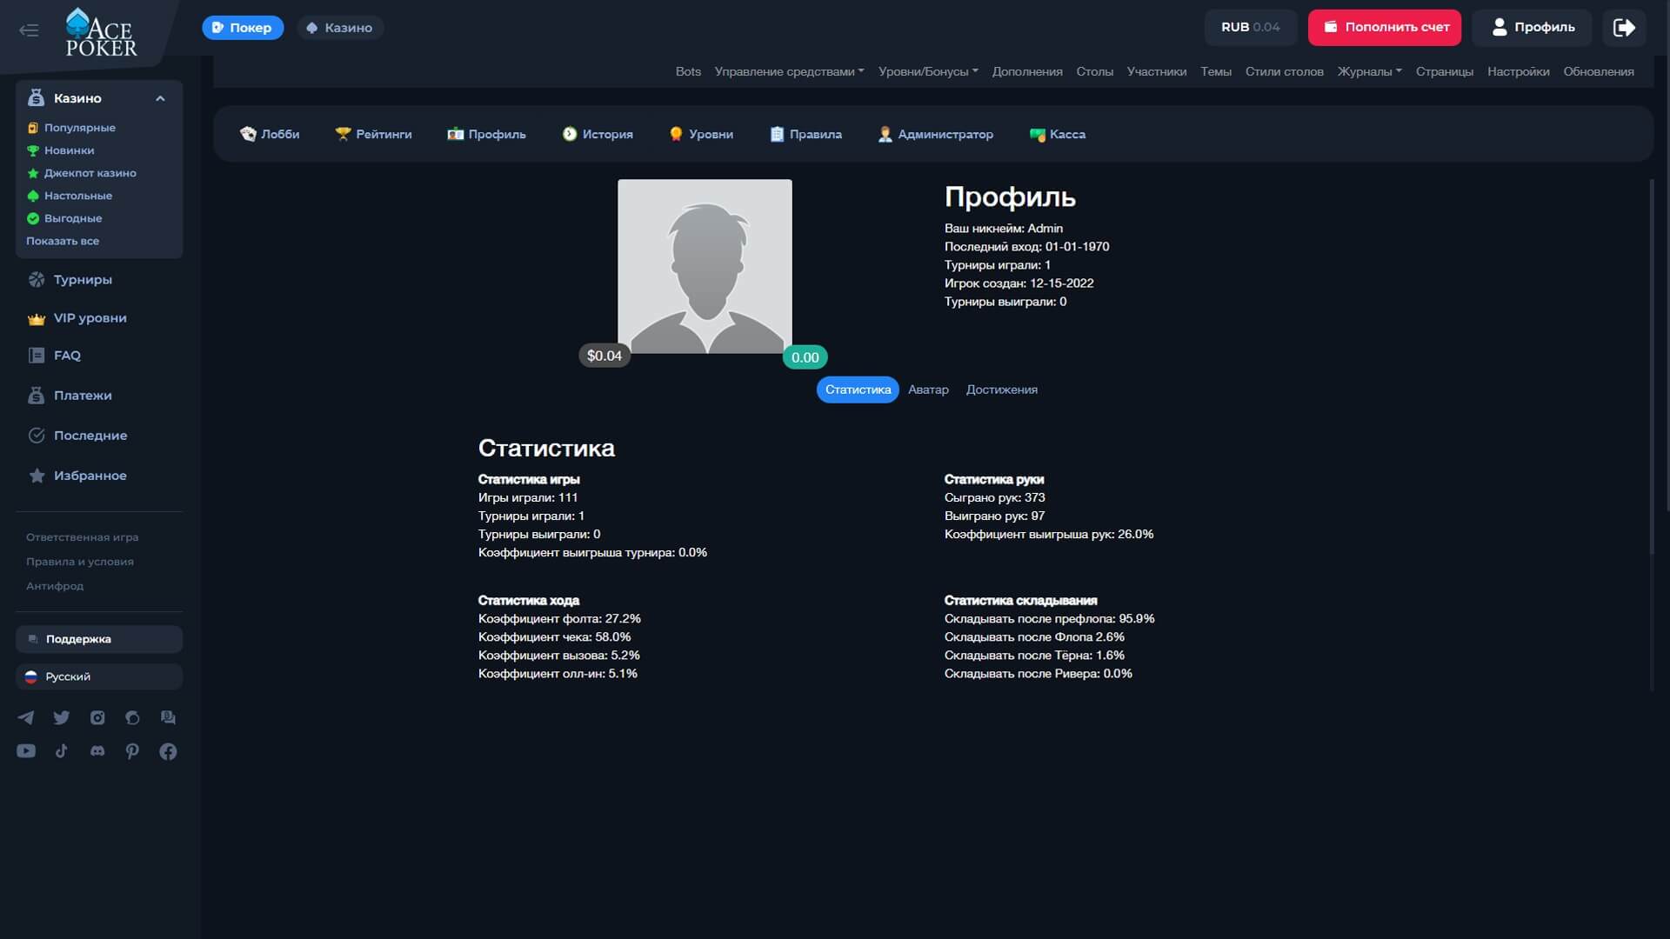Collapse the Казино sidebar section
The height and width of the screenshot is (939, 1670).
pos(160,98)
